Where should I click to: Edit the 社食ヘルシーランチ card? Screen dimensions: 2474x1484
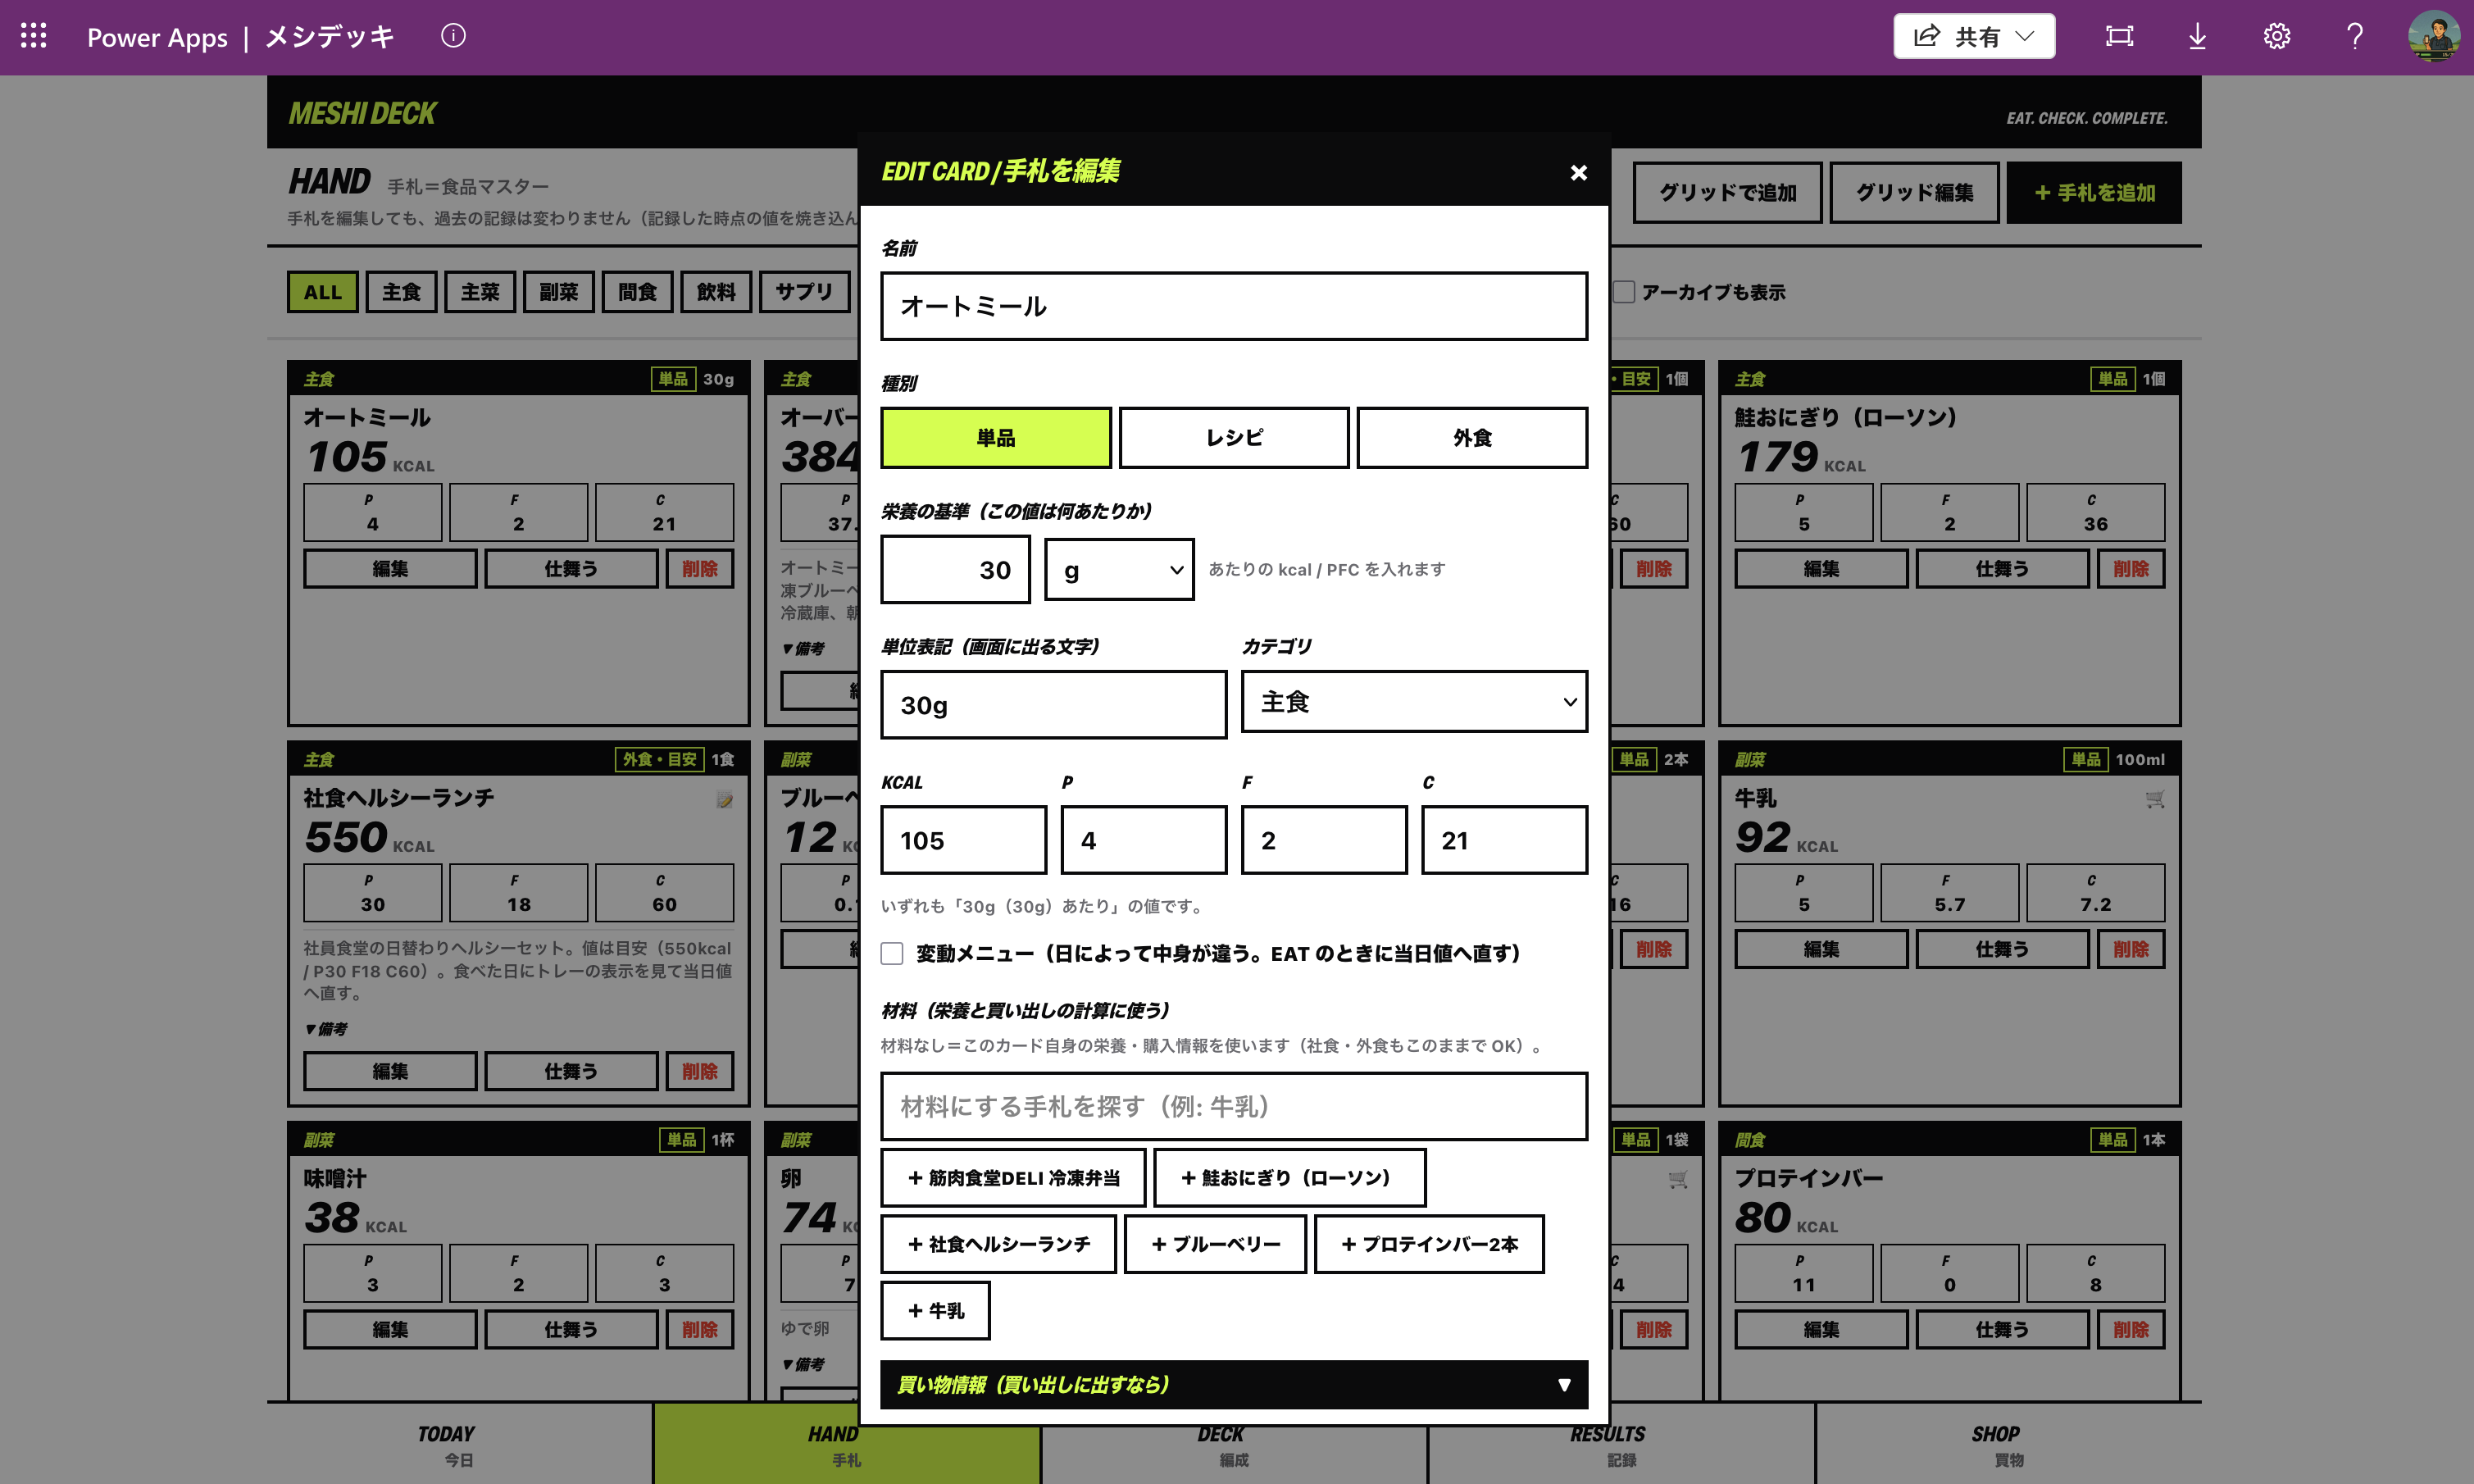pos(390,1071)
